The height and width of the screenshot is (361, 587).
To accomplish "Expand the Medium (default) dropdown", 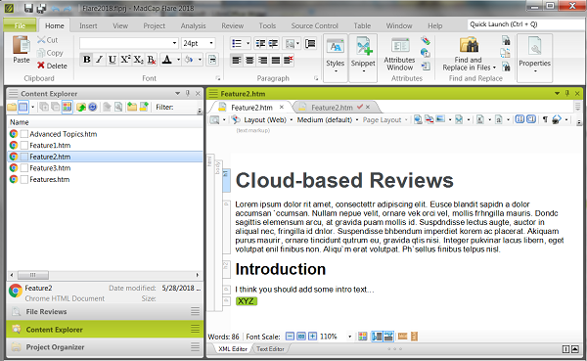I will (x=357, y=119).
